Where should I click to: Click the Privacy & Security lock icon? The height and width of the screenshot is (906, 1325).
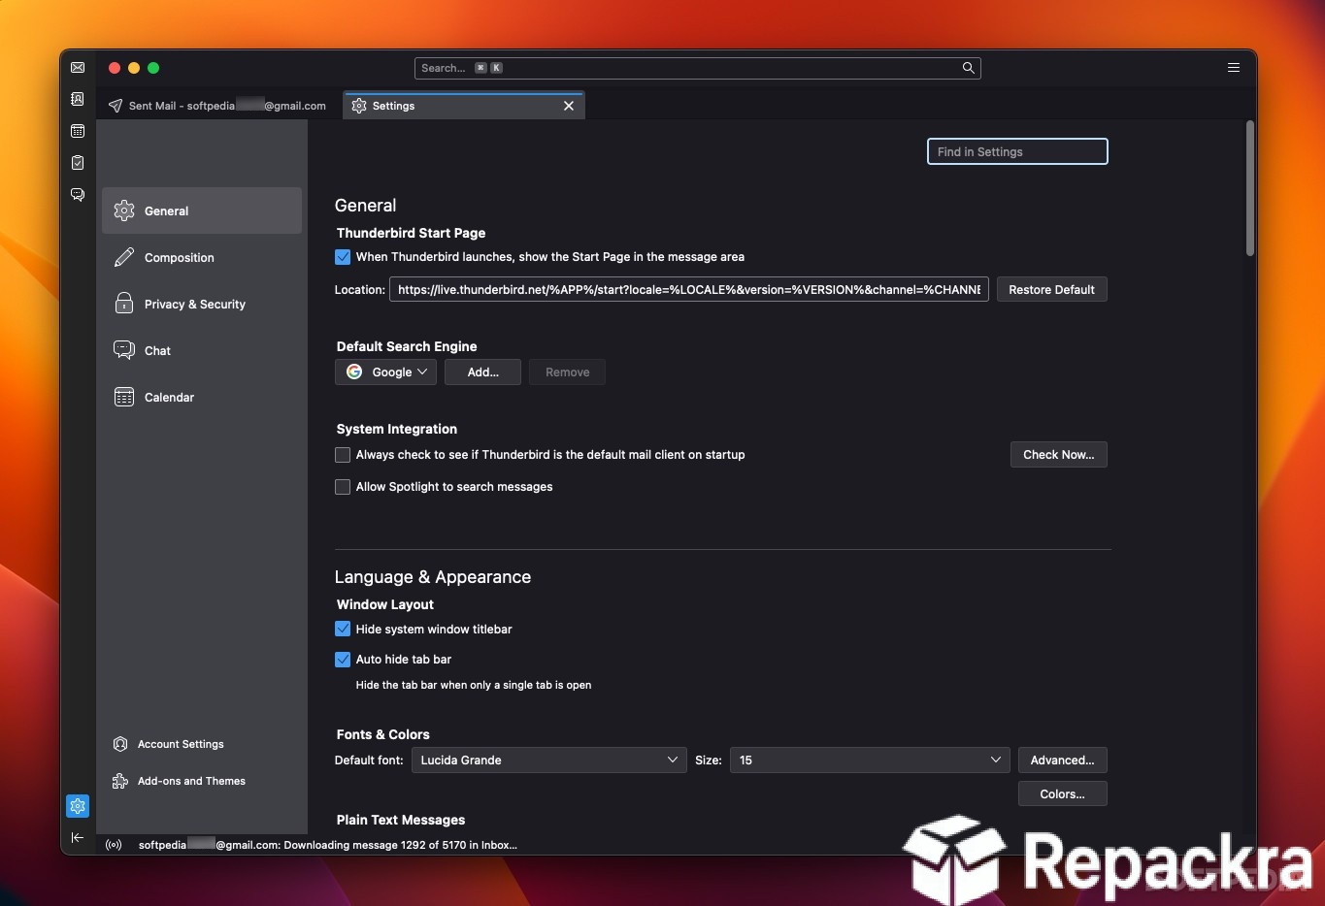coord(124,304)
